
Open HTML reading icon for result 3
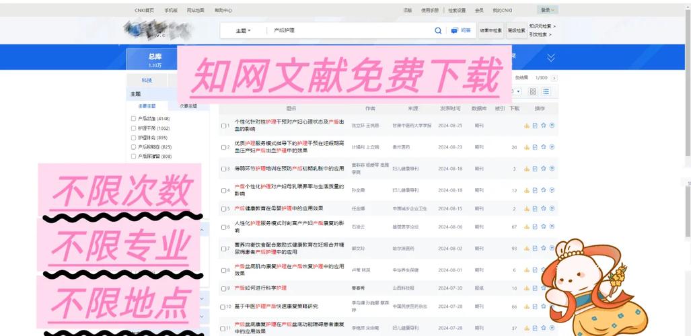point(535,169)
